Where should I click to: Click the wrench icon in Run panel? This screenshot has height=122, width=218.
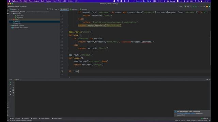pos(10,85)
